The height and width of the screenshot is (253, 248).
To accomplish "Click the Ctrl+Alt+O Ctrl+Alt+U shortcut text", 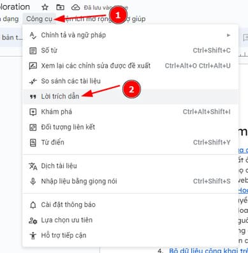I will click(198, 66).
